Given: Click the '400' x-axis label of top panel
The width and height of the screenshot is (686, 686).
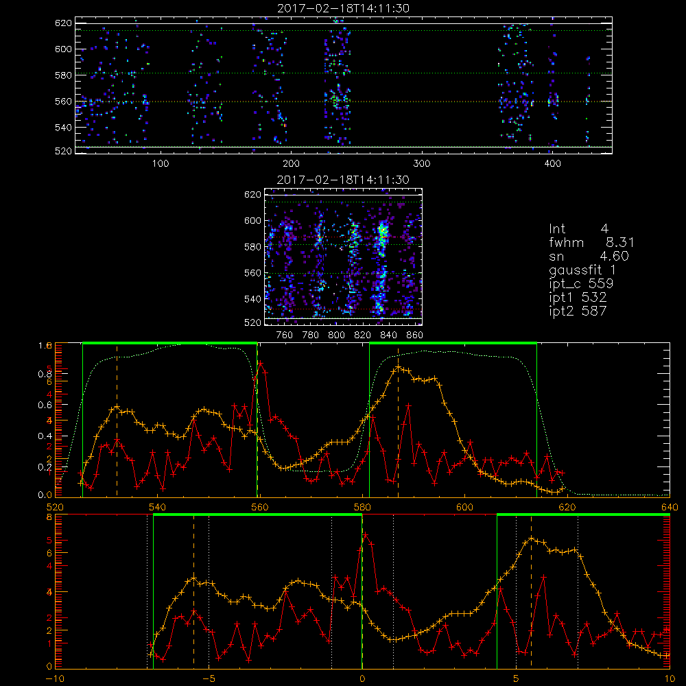Looking at the screenshot, I should pos(552,164).
